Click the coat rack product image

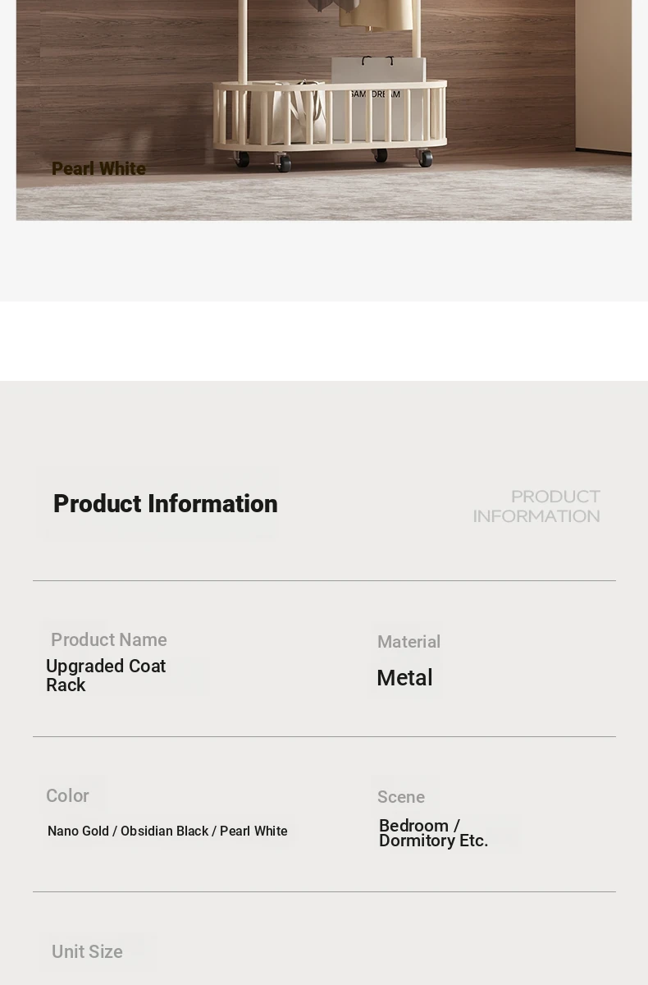coord(324,110)
